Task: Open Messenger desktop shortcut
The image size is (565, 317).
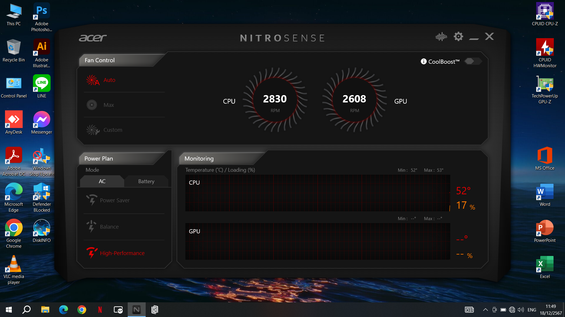Action: point(41,123)
